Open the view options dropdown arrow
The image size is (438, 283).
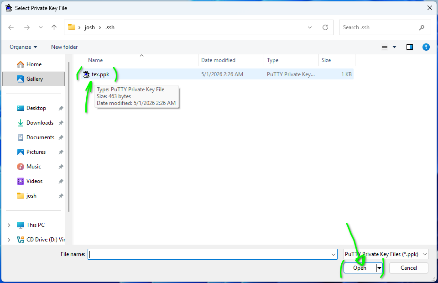[x=394, y=47]
